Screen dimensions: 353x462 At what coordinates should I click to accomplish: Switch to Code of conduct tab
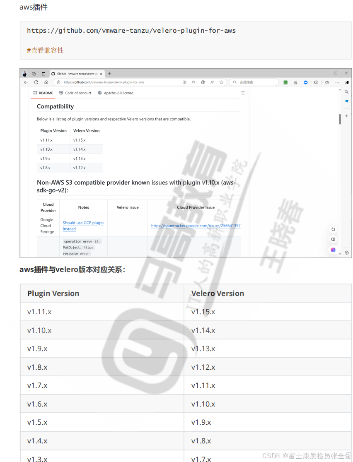point(75,93)
